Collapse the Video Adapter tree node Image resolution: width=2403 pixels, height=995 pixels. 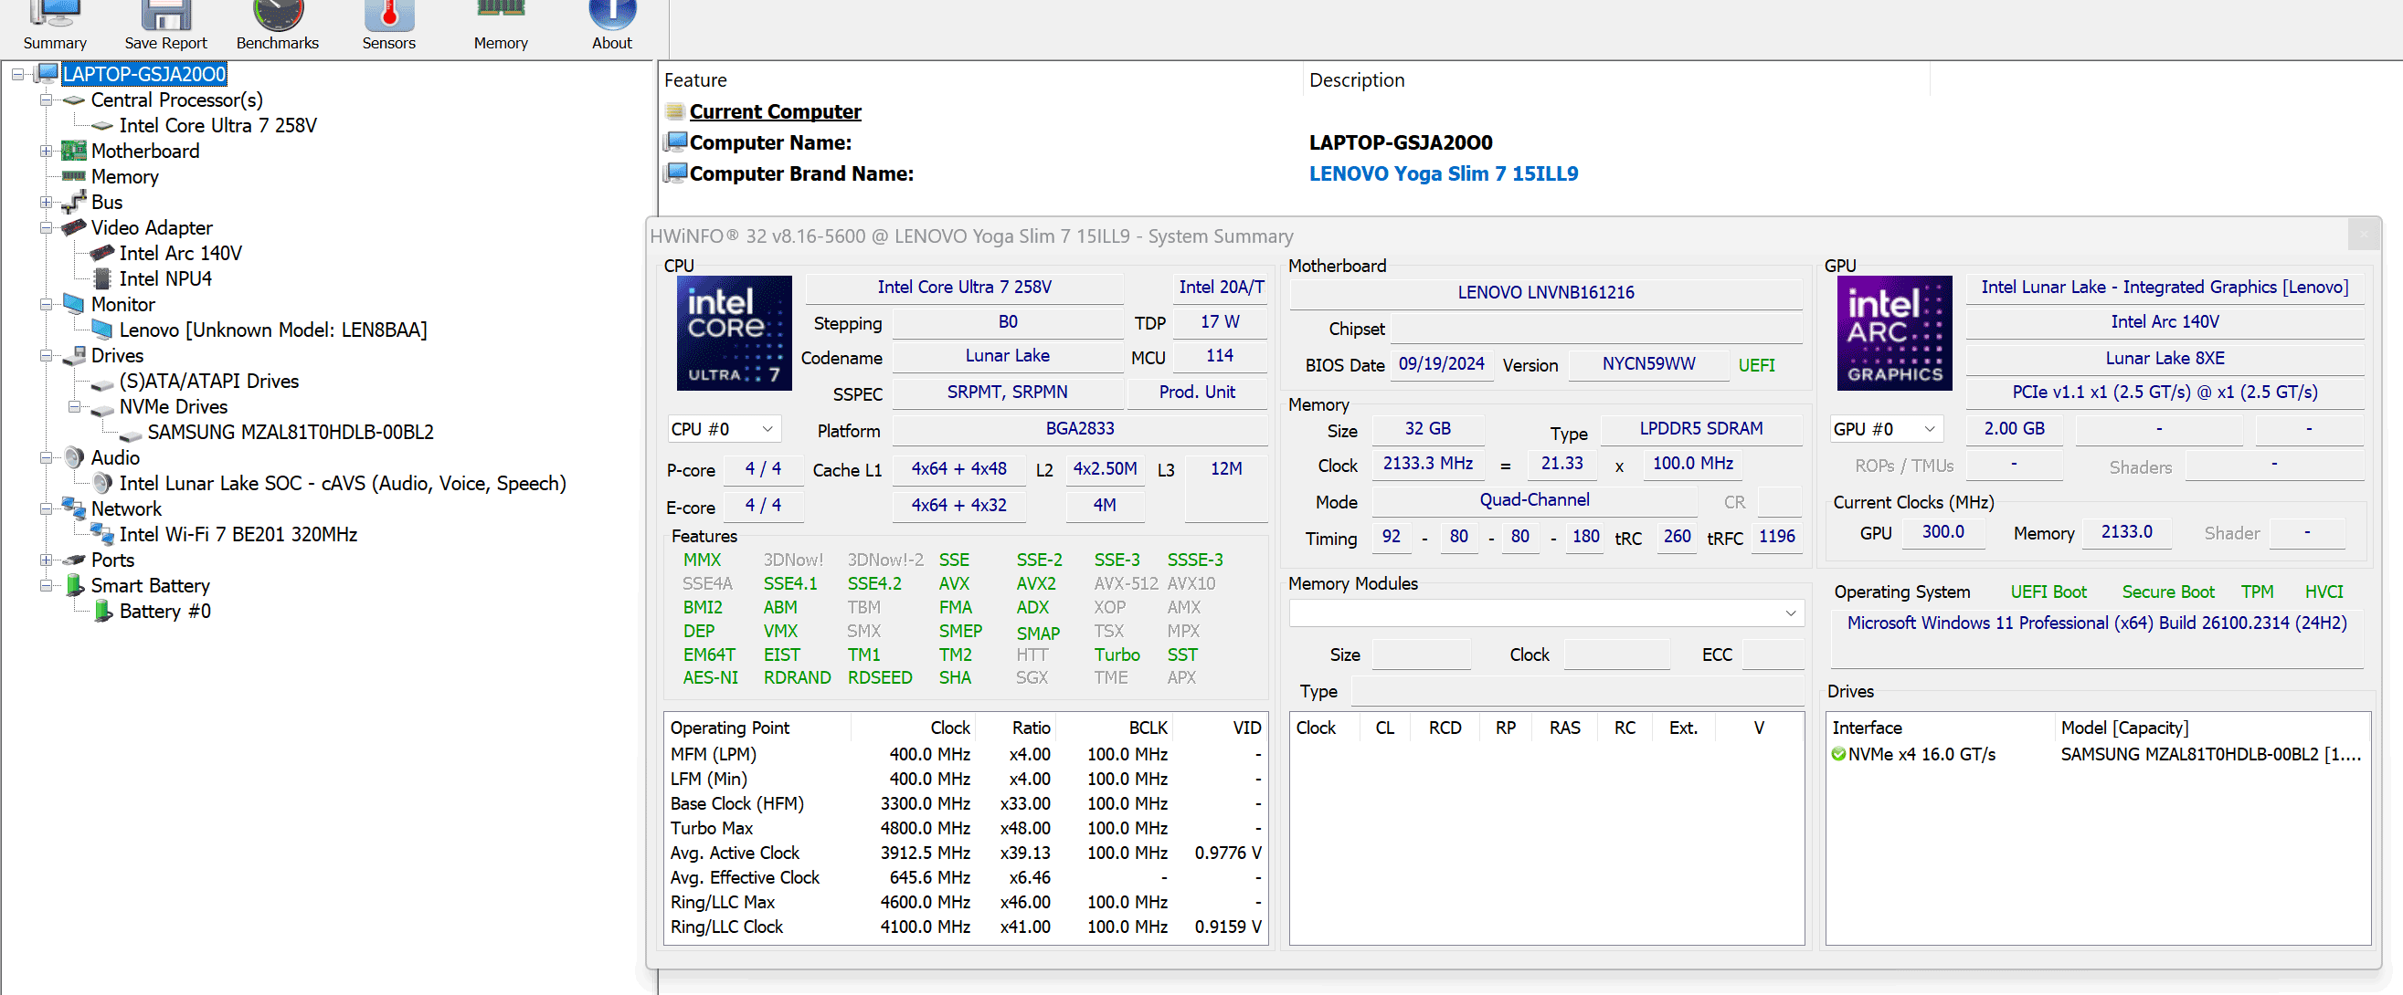46,227
